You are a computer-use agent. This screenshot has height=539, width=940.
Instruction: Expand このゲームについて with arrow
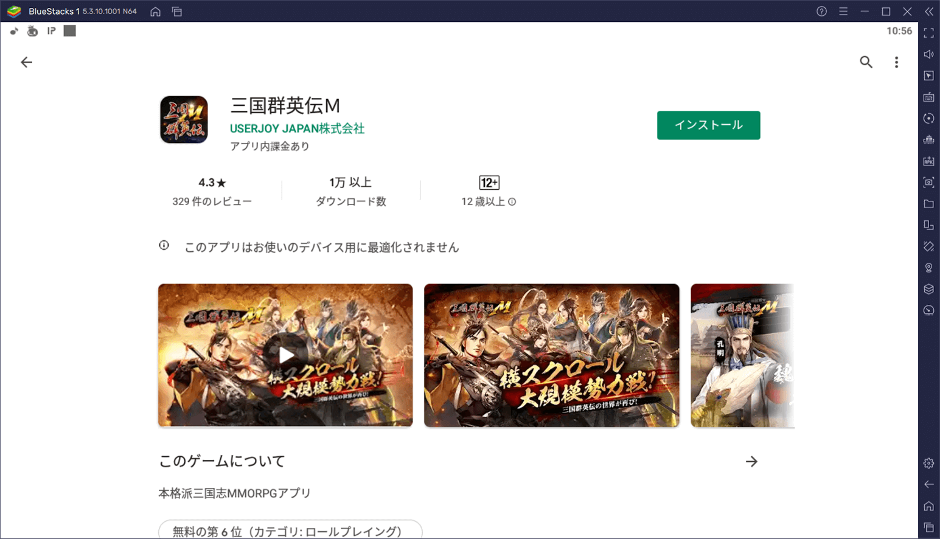click(751, 462)
